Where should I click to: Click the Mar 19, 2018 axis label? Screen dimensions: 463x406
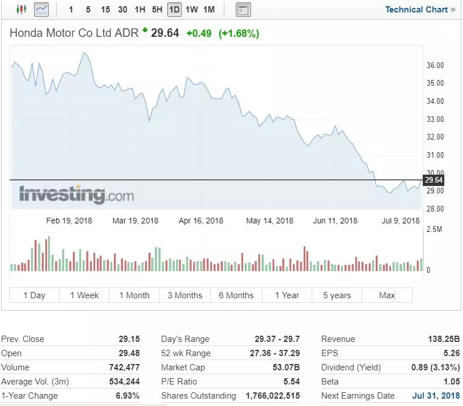click(x=135, y=221)
